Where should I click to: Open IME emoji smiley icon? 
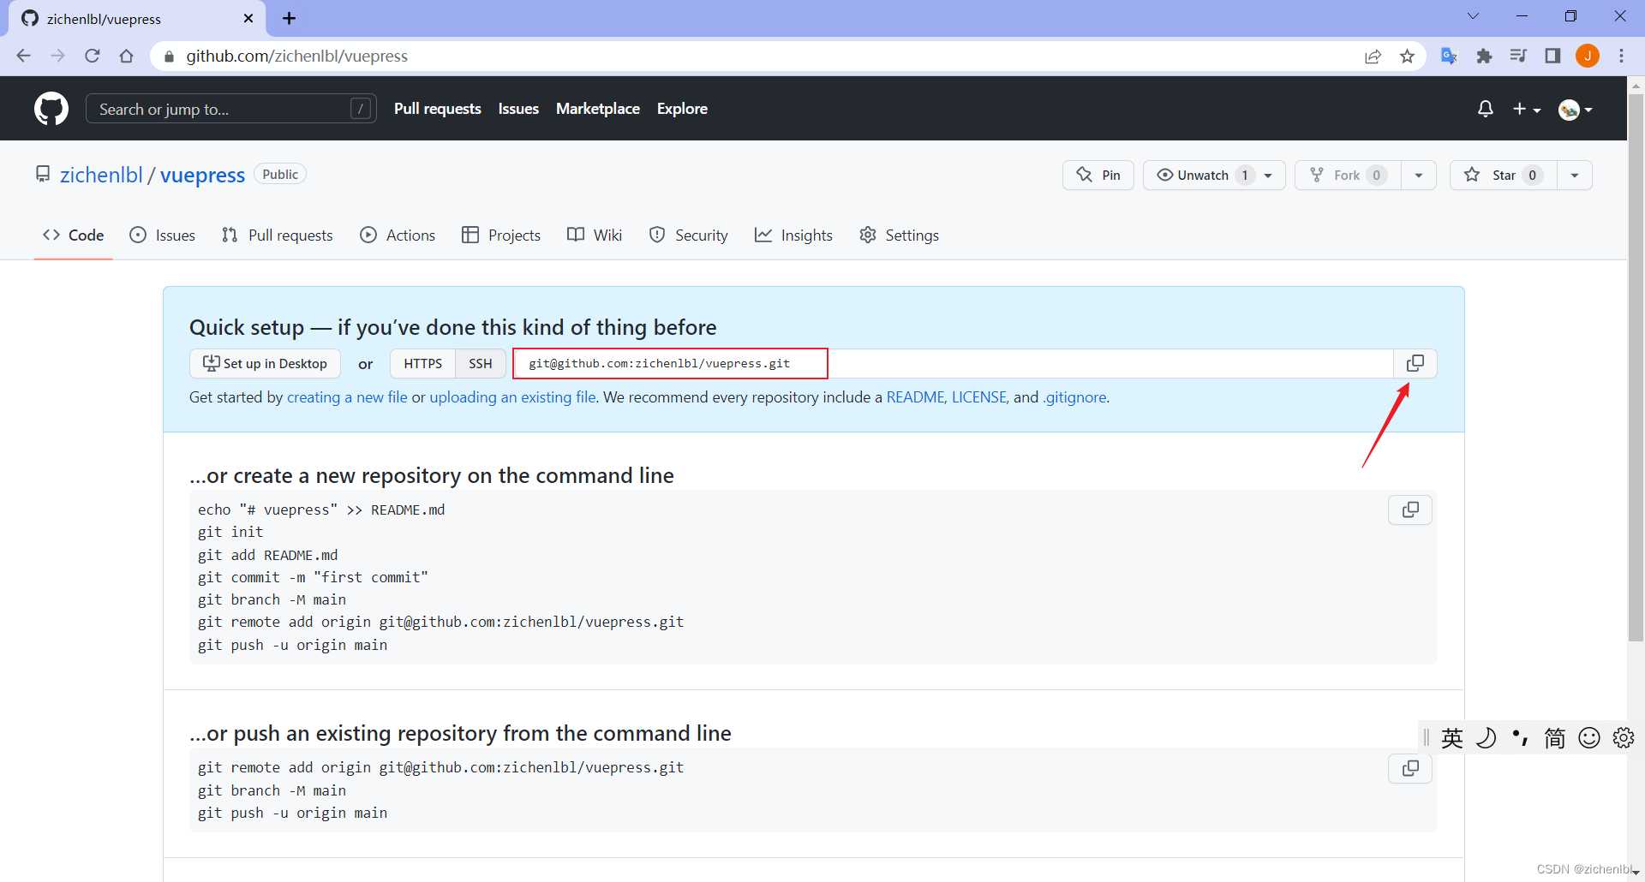pos(1589,738)
